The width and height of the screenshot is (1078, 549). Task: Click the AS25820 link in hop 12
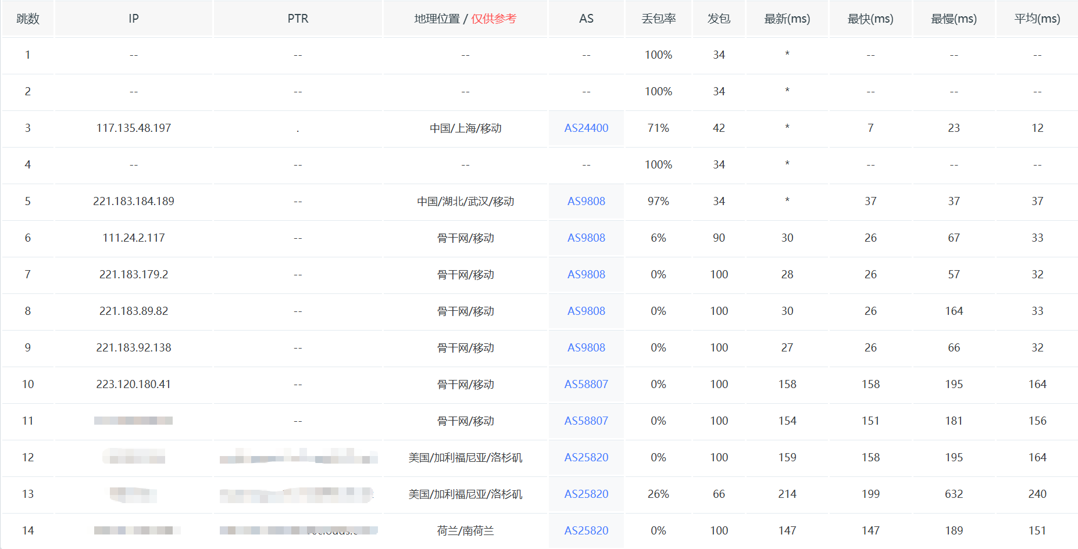coord(586,457)
